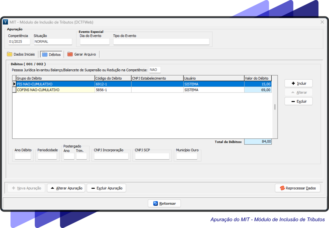
Task: Click the yellow Dados Iniciais folder icon
Action: click(x=10, y=54)
